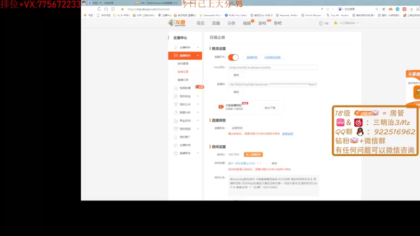The height and width of the screenshot is (236, 420).
Task: Click the orange 进入直播间 button
Action: click(x=253, y=154)
